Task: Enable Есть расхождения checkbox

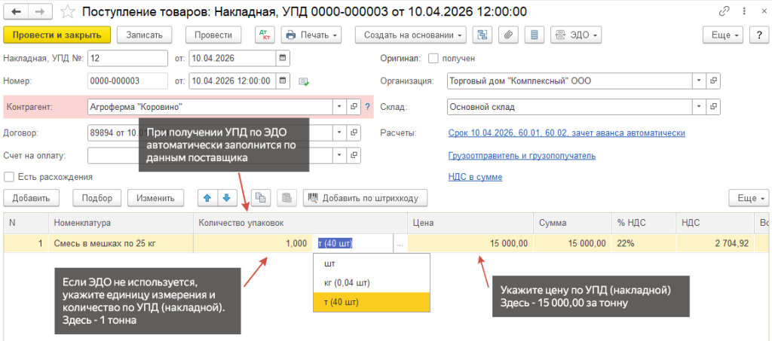Action: 8,176
